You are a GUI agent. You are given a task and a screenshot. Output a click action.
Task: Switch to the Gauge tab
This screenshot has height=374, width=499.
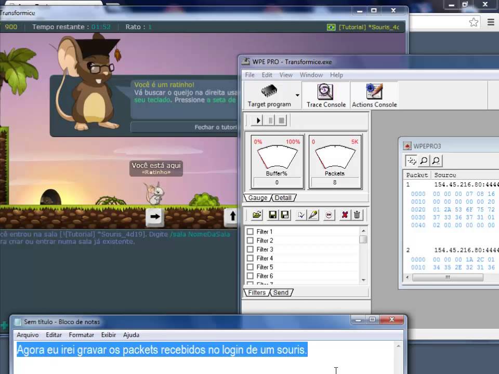[x=257, y=198]
